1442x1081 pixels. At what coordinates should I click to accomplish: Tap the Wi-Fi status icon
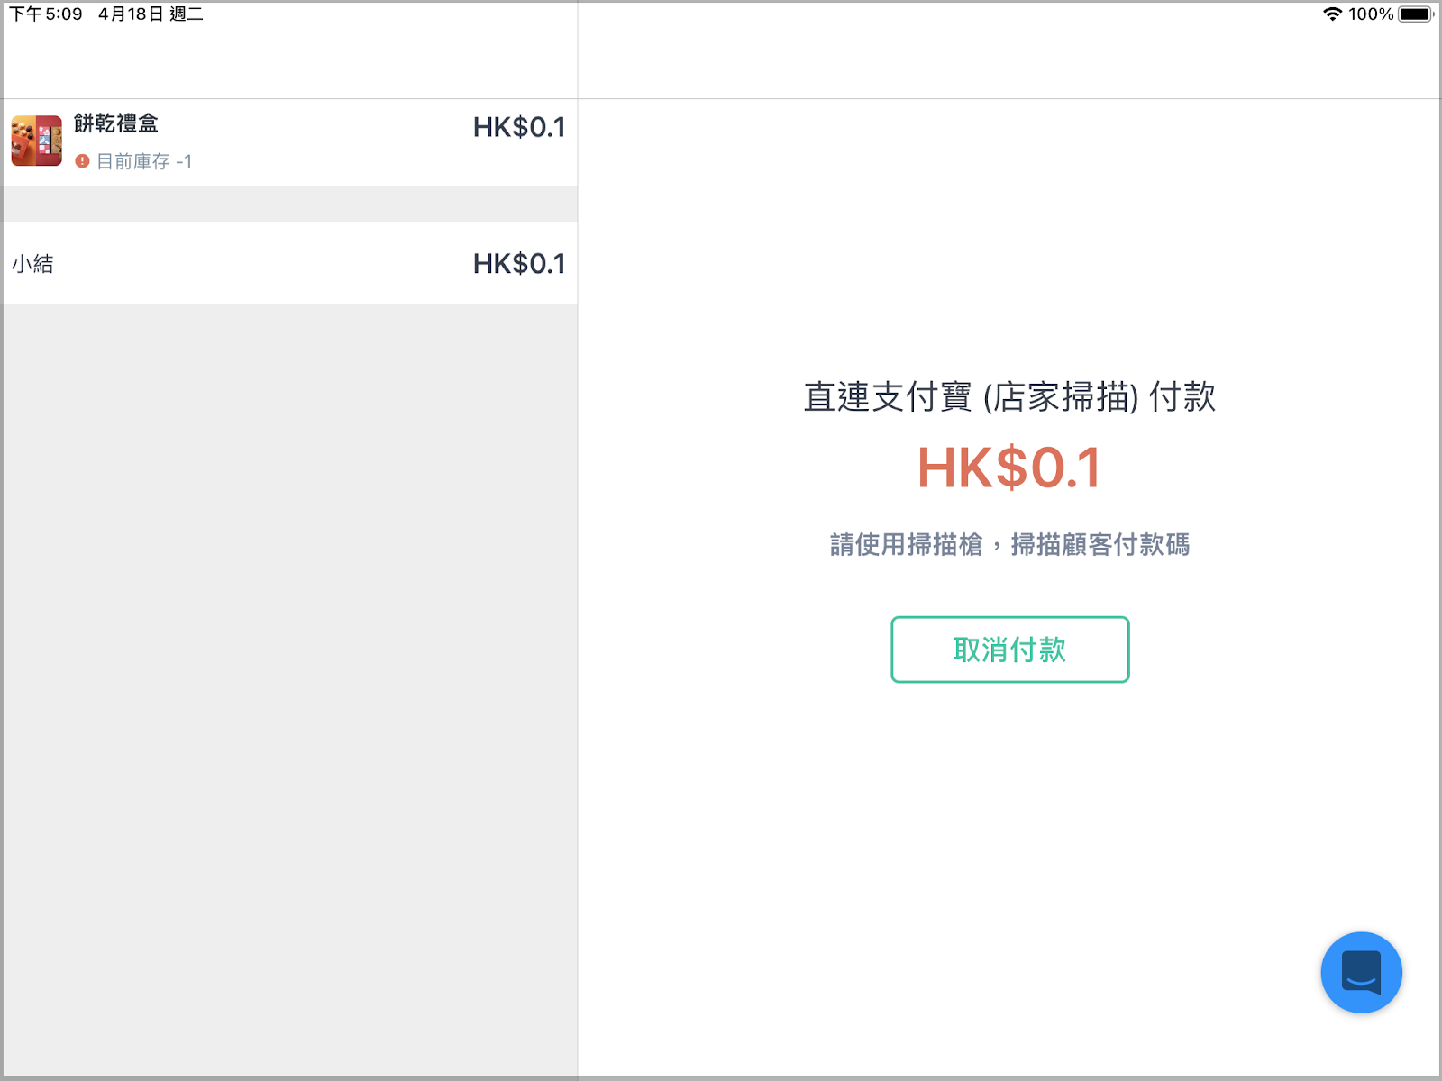(1332, 14)
